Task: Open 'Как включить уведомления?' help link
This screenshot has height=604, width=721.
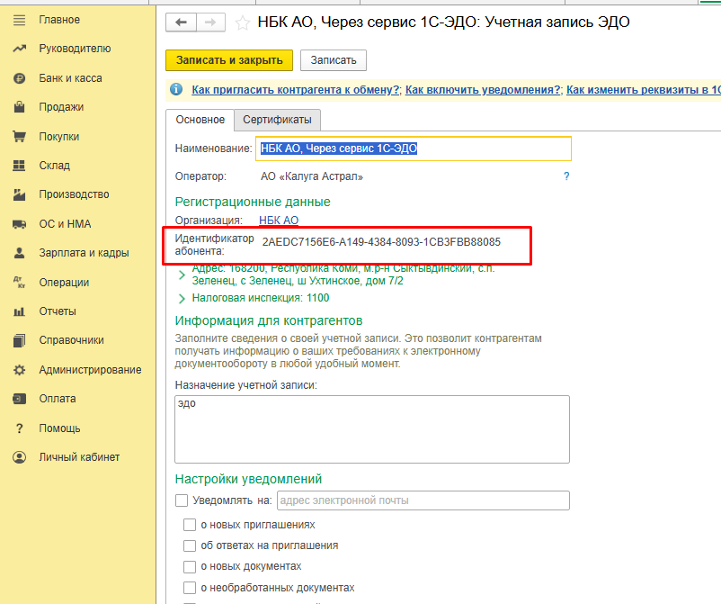Action: pyautogui.click(x=483, y=90)
